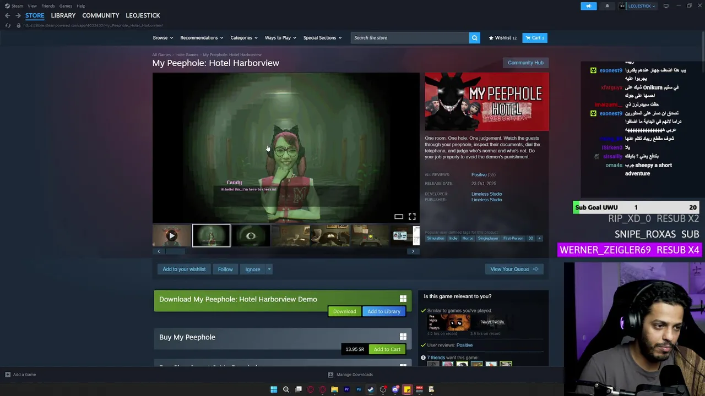Screen dimensions: 705x396
Task: Move the thumbnail strip right with the arrow
Action: [413, 251]
